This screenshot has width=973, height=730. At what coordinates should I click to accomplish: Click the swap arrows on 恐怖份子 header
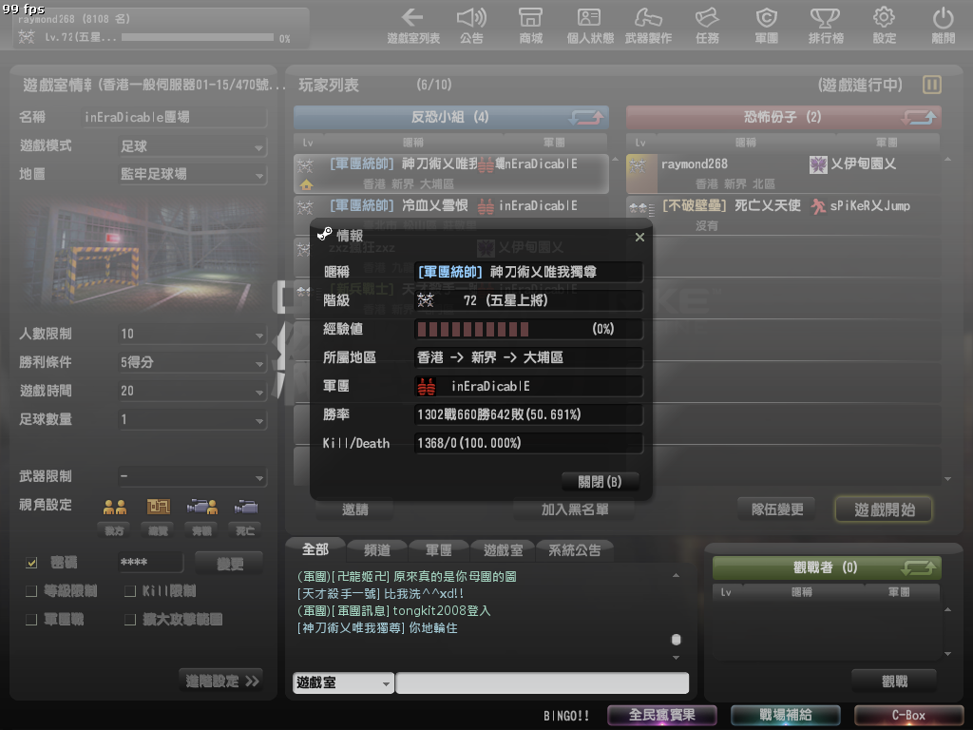(919, 117)
